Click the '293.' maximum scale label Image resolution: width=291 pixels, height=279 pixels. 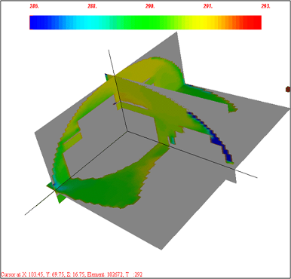[x=265, y=7]
